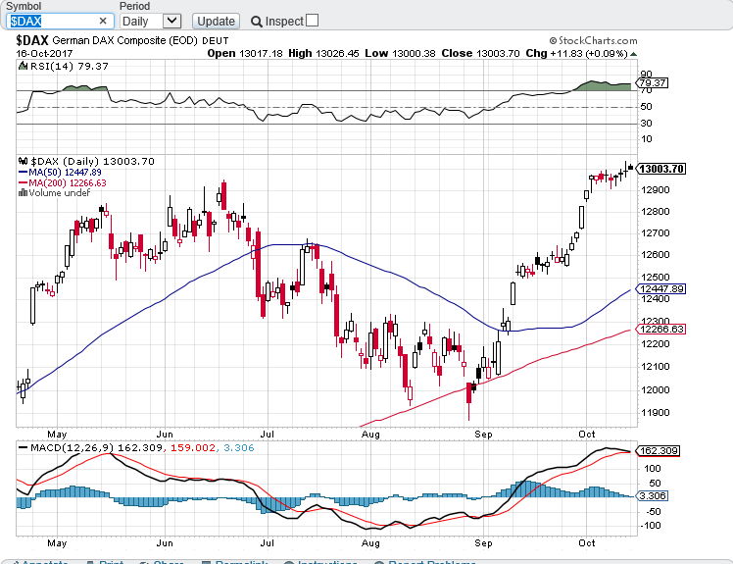Click the date 16-Oct-2017
Screen dimensions: 733x564
click(x=44, y=53)
